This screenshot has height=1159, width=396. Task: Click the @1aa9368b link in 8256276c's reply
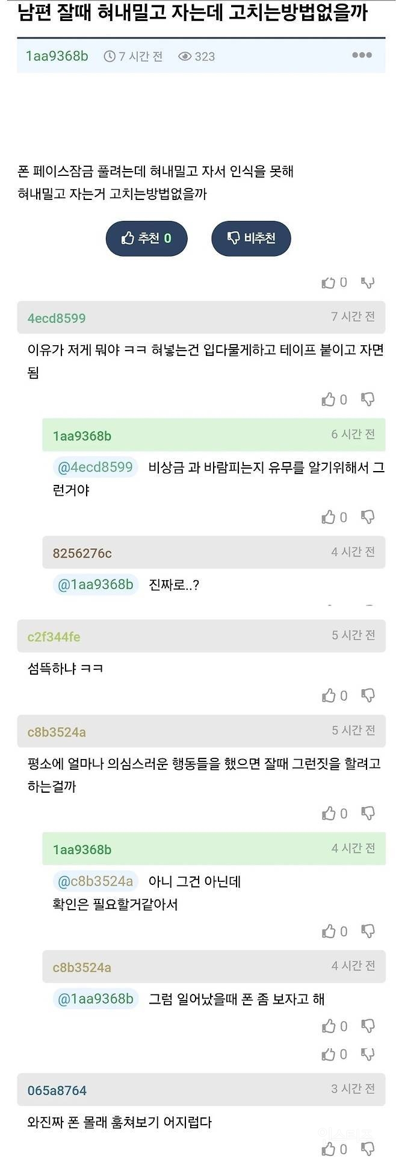click(94, 584)
